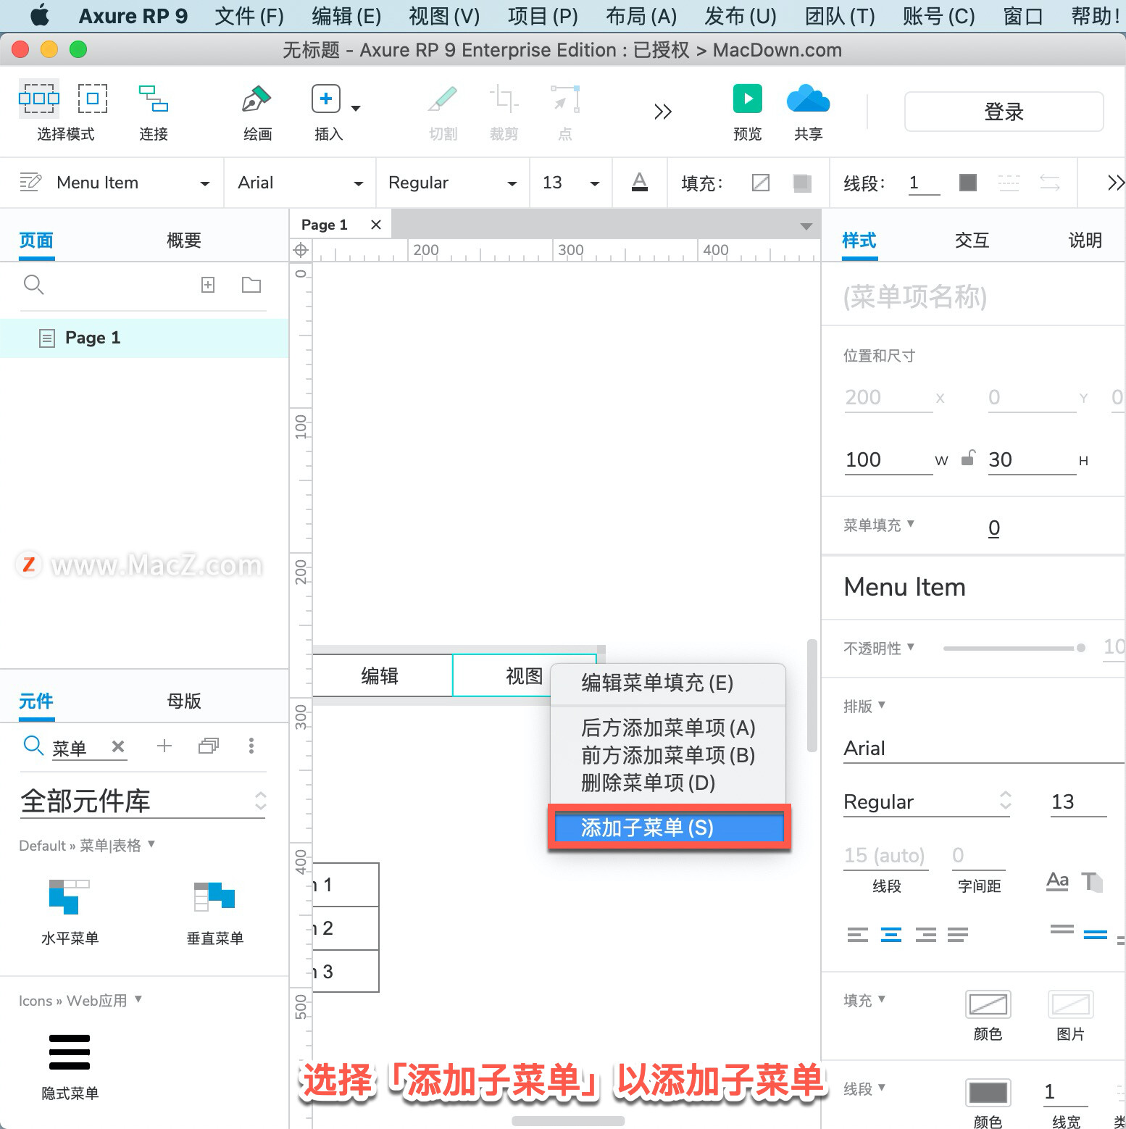
Task: Open the 文件 (F) menu
Action: tap(249, 16)
